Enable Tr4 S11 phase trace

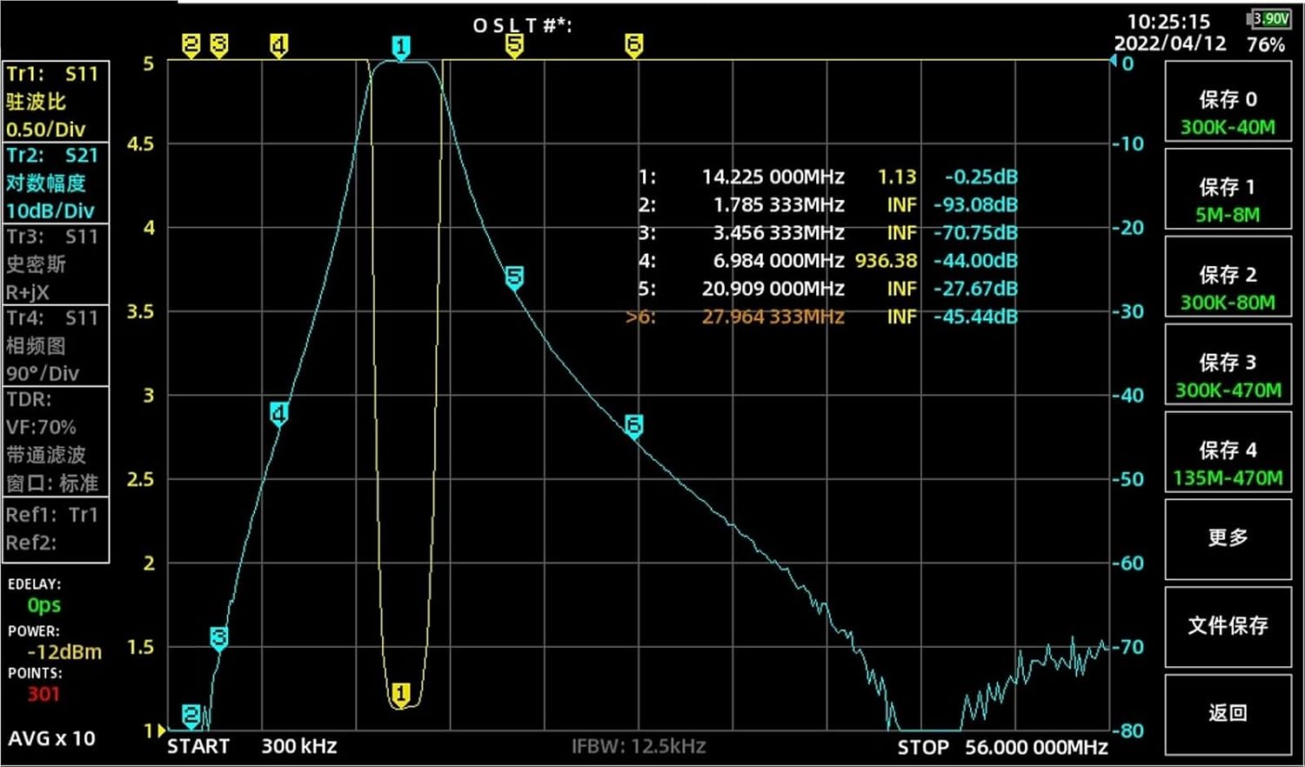click(56, 345)
